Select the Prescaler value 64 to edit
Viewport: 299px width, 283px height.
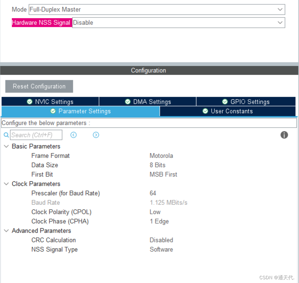click(153, 193)
